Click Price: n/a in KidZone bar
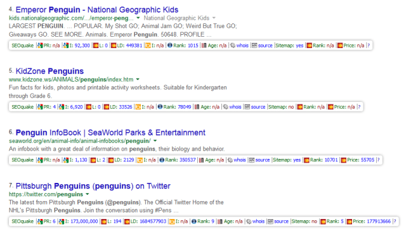Image resolution: width=406 pixels, height=231 pixels. coord(344,107)
